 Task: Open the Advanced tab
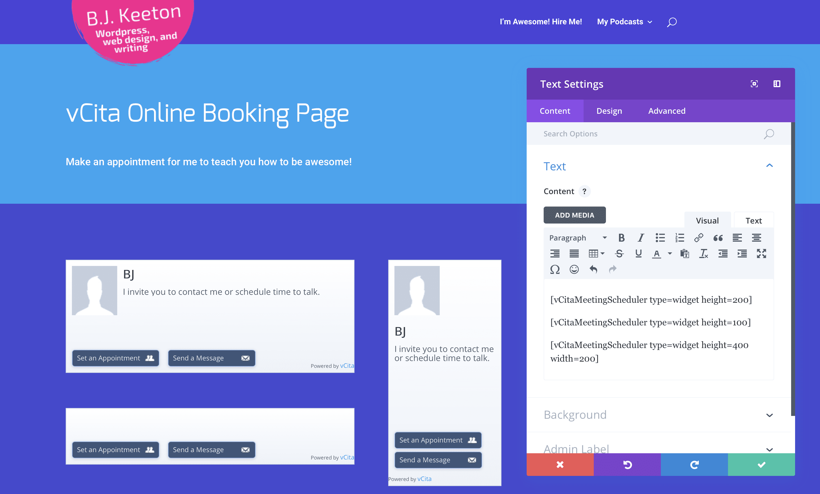point(667,111)
